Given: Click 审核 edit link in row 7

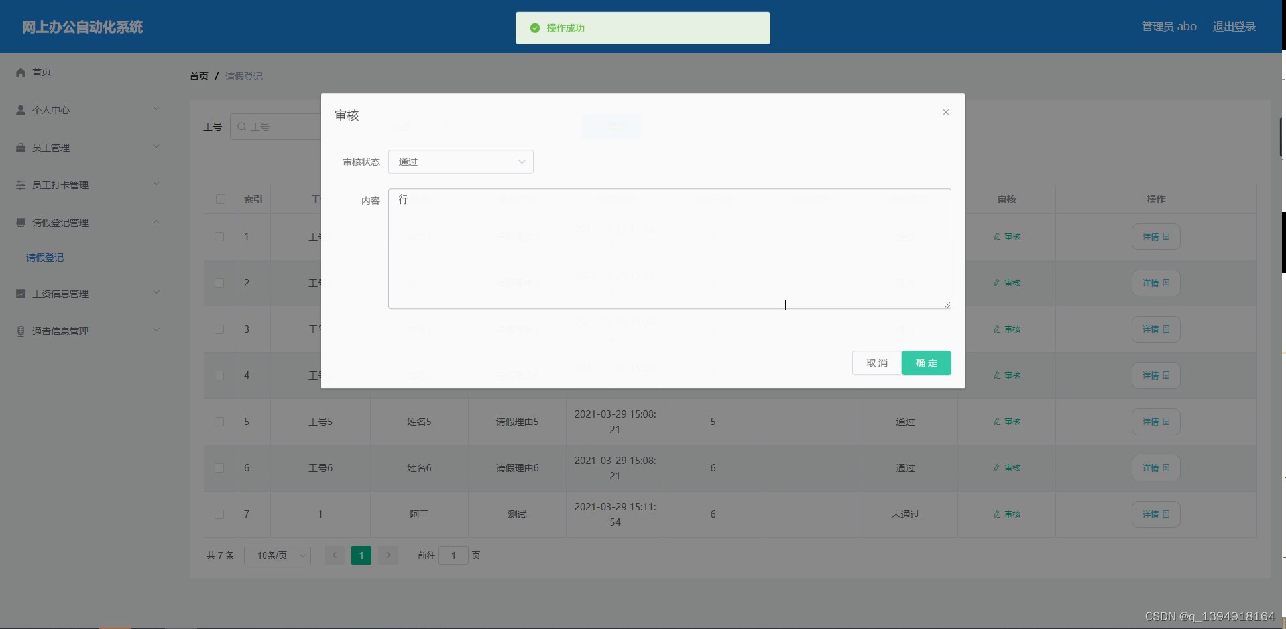Looking at the screenshot, I should pos(1007,514).
